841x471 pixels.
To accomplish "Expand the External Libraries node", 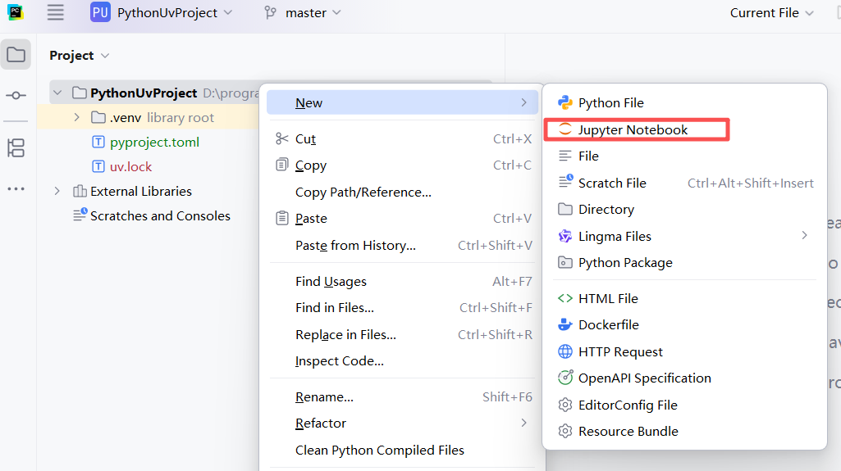I will click(x=57, y=191).
